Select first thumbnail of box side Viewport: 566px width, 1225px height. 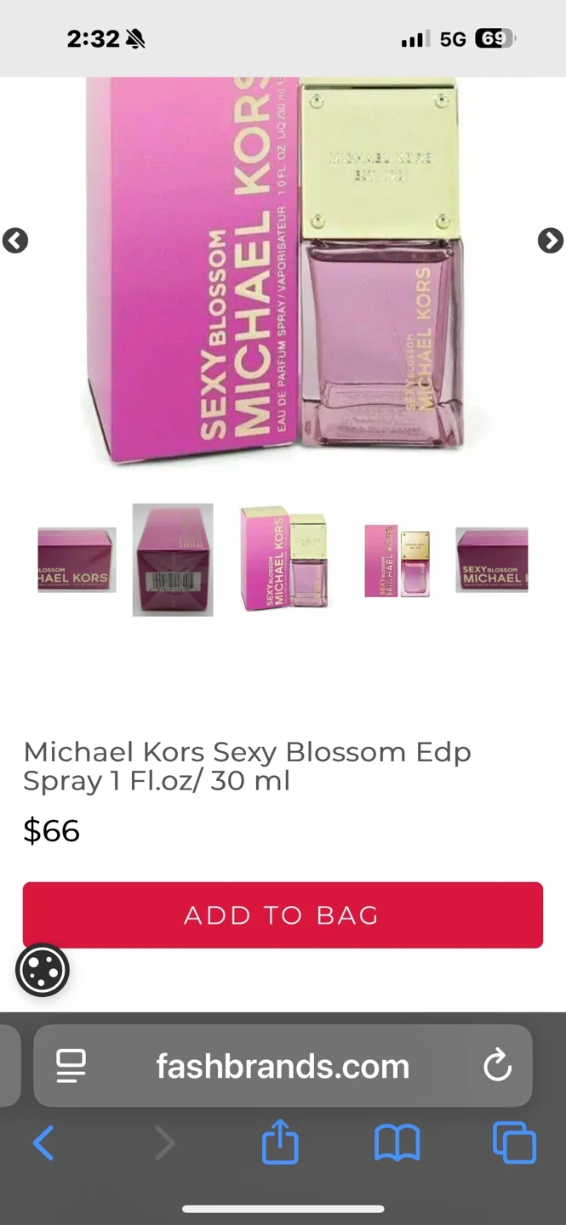(77, 560)
